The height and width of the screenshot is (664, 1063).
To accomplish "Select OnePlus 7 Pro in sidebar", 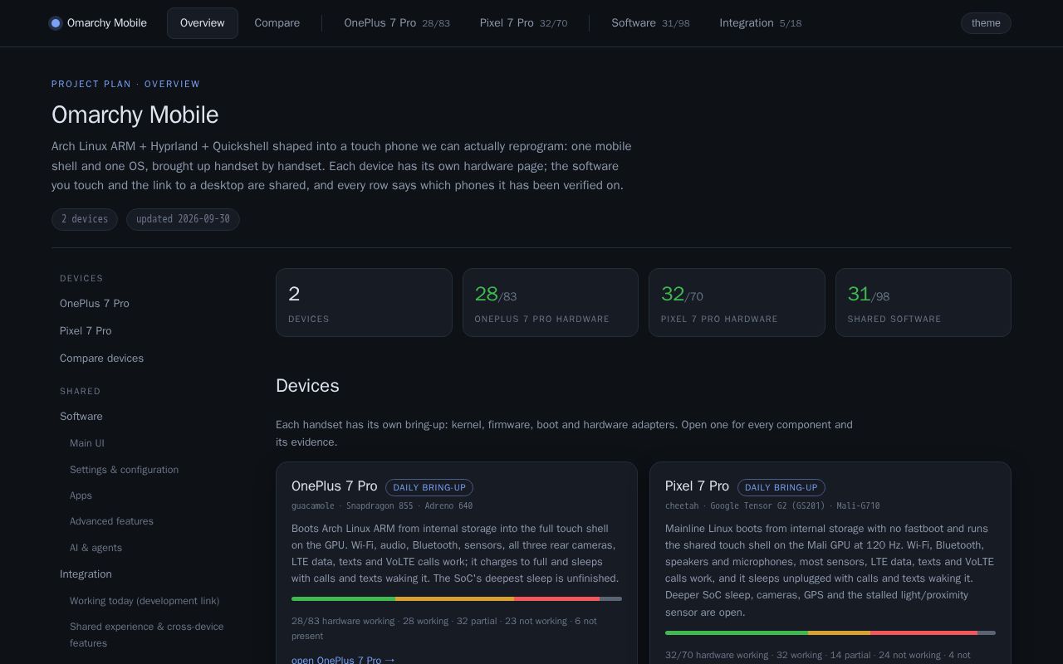I will pyautogui.click(x=95, y=304).
